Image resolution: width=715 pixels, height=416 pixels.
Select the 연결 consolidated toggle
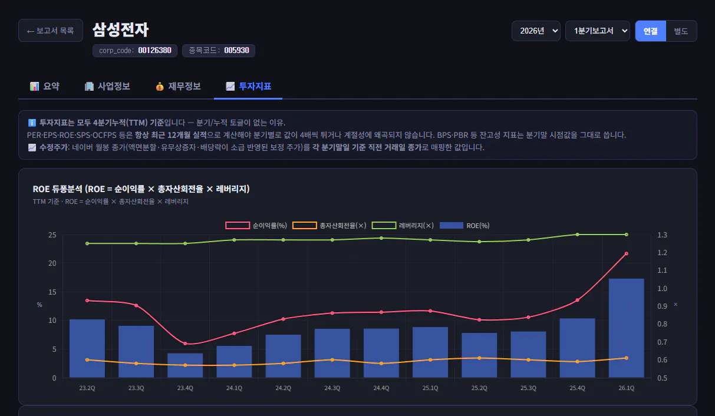click(651, 31)
